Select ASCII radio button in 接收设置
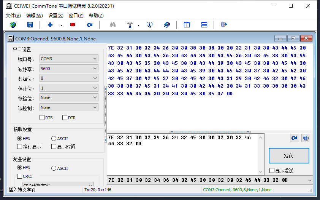This screenshot has height=200, width=320. point(54,139)
